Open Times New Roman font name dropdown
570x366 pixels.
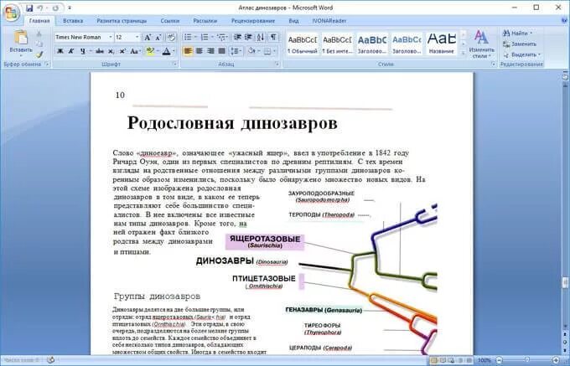[110, 38]
